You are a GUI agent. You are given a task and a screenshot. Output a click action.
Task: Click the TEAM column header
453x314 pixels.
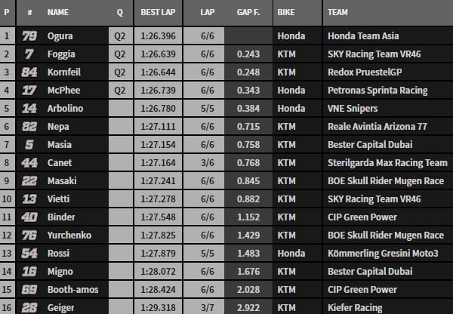(x=338, y=14)
